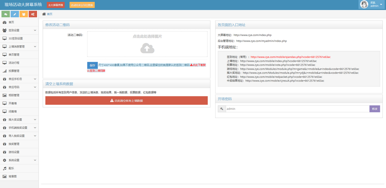Expand the 上墙消息管理 sidebar submenu

tap(35, 47)
